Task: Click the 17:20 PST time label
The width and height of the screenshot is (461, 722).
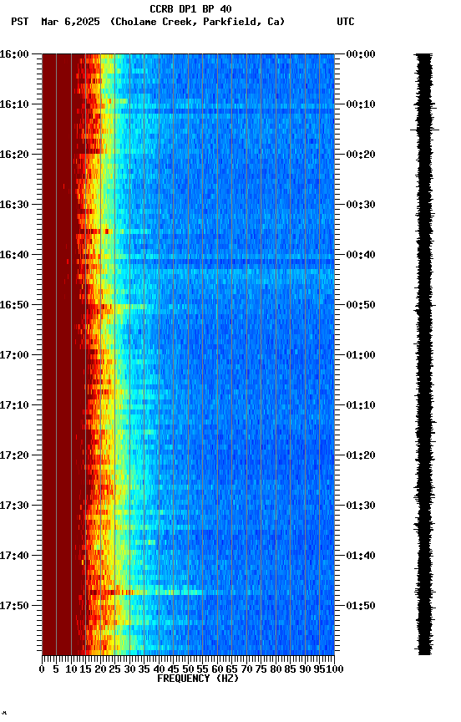Action: point(14,455)
